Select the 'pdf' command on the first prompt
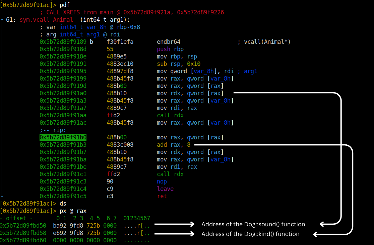Screen dimensions: 374x245 (x=65, y=5)
